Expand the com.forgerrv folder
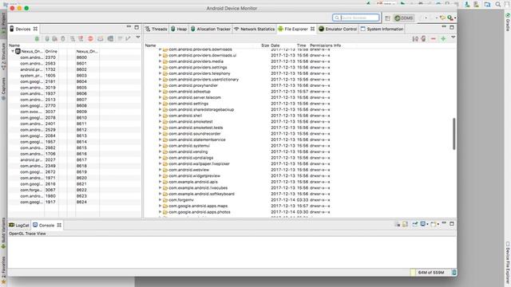The image size is (511, 287). tap(160, 200)
